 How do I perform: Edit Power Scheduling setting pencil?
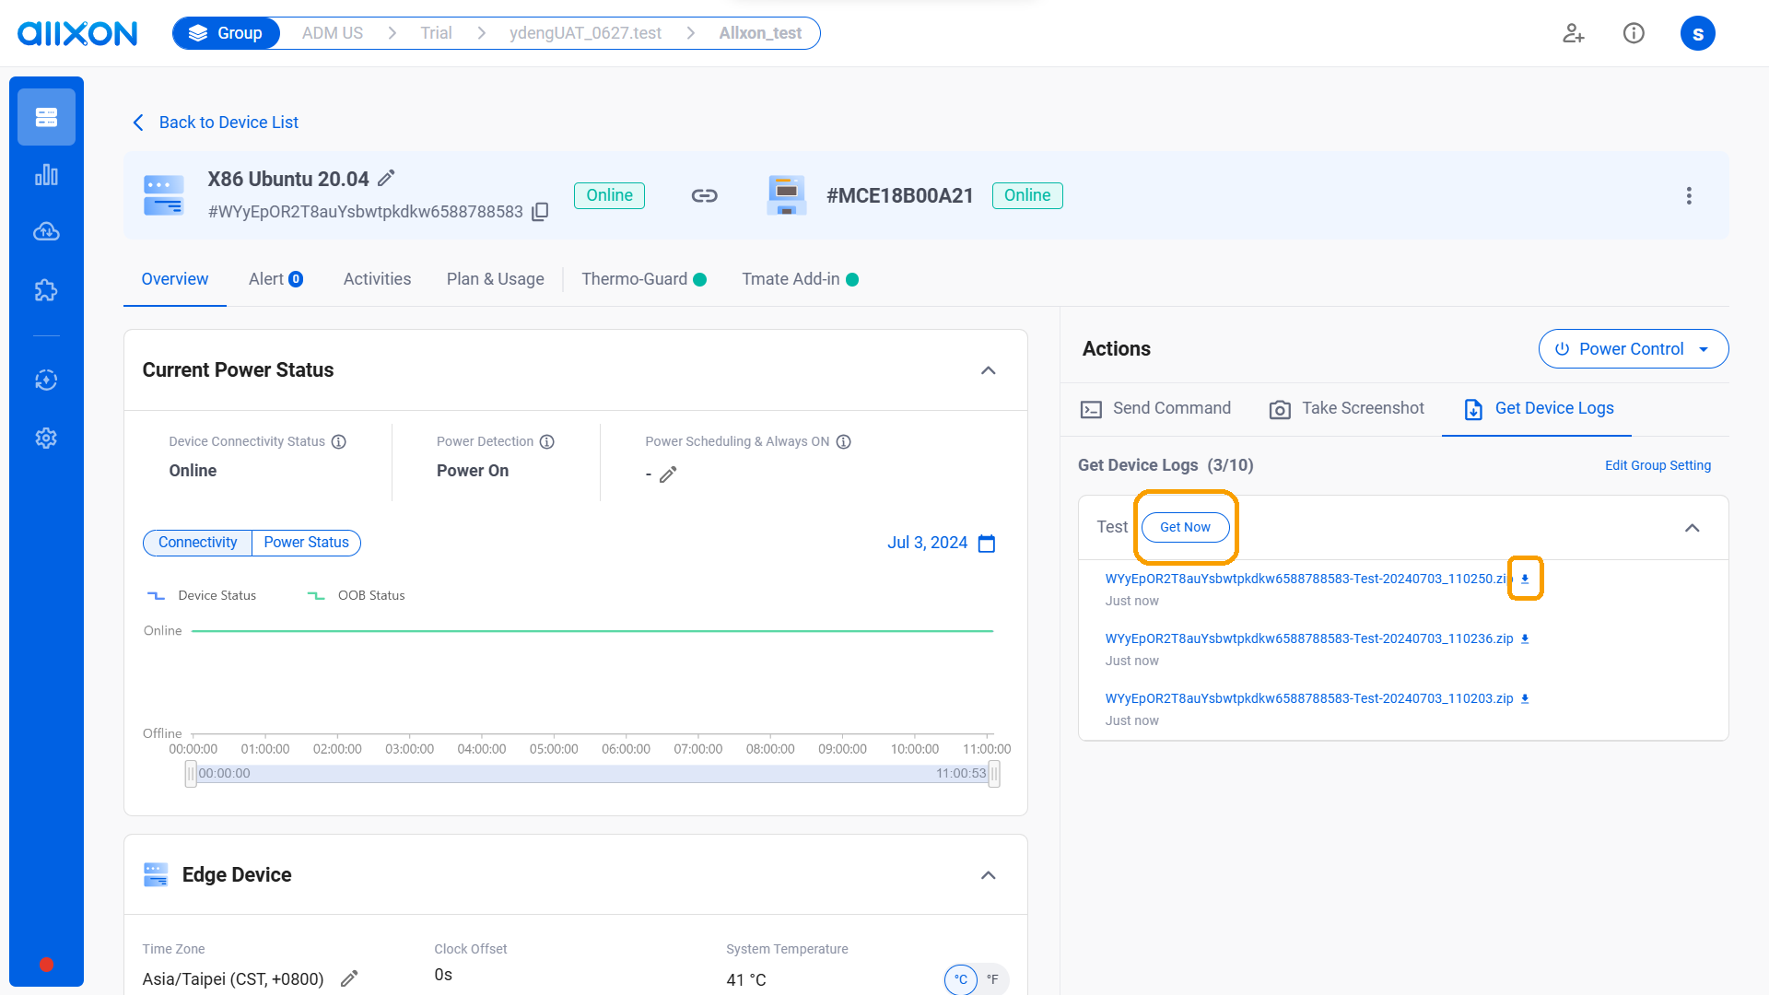(x=669, y=474)
